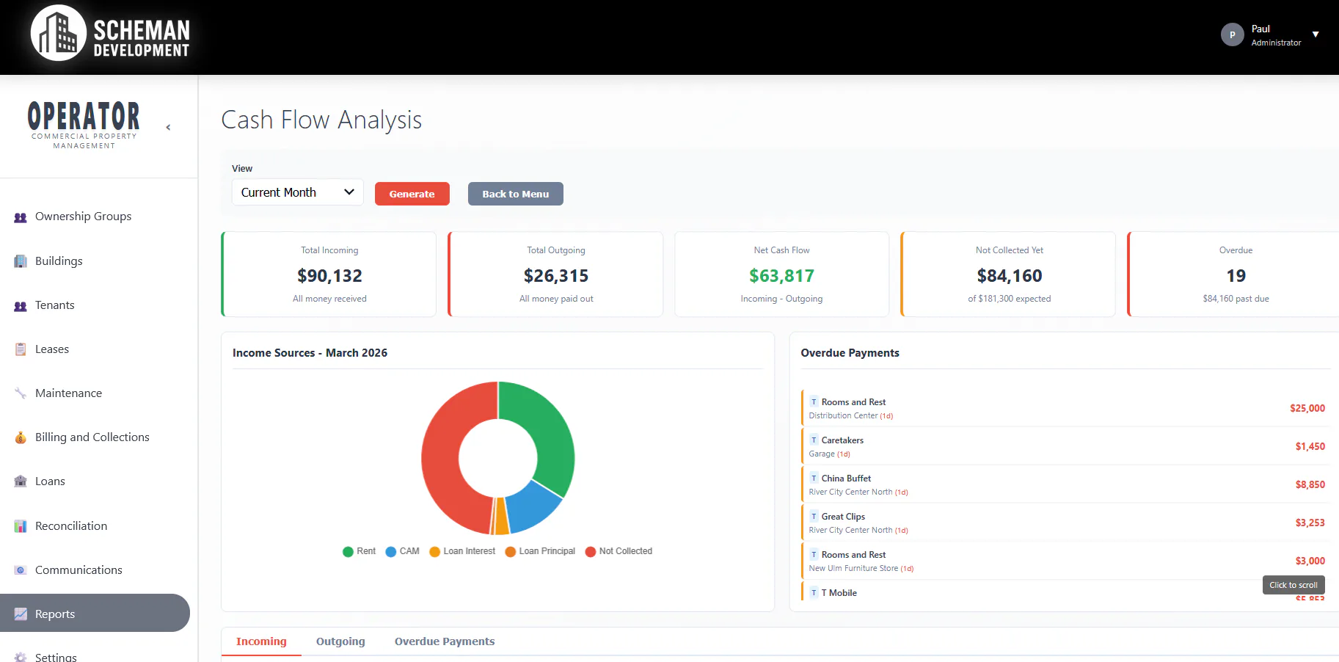1339x662 pixels.
Task: Select the Rooms and Rest $25,000 overdue row
Action: pos(1066,408)
